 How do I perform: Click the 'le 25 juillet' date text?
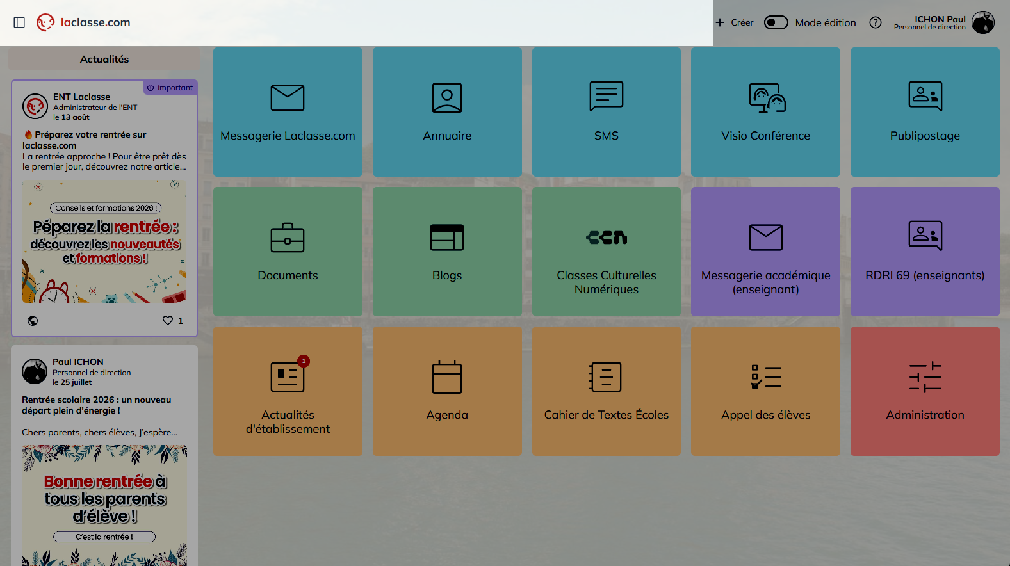72,382
